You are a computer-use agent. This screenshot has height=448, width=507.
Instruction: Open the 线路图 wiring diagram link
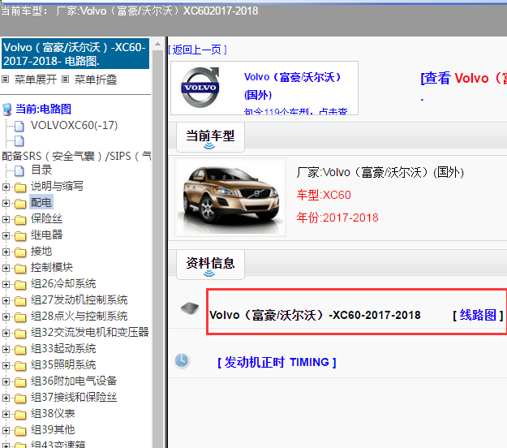tap(478, 315)
